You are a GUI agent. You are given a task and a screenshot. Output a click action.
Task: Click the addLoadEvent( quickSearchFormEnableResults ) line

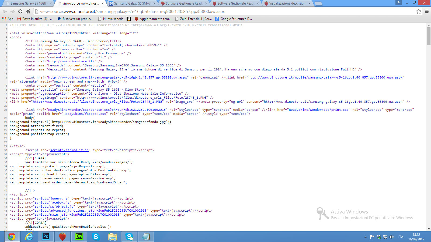point(68,227)
